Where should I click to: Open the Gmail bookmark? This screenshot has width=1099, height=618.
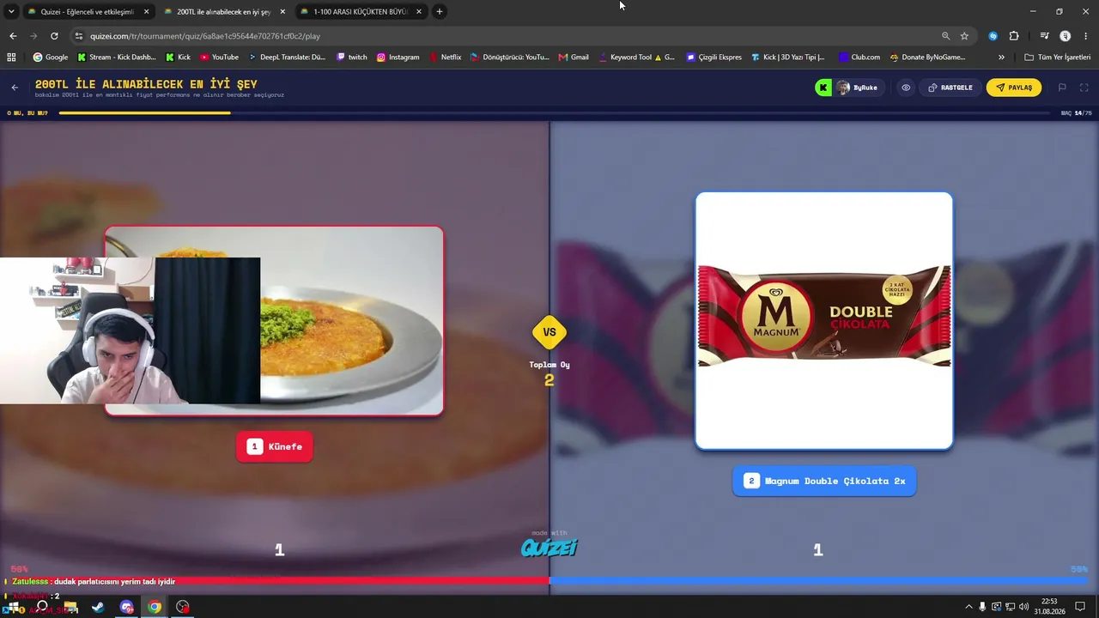tap(574, 58)
